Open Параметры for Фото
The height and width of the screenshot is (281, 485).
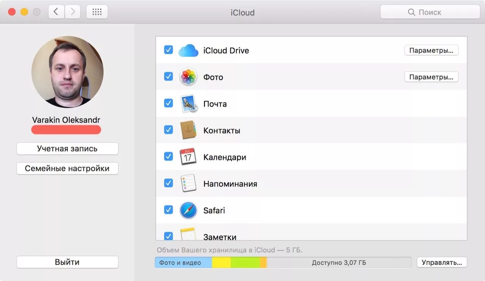pos(431,77)
